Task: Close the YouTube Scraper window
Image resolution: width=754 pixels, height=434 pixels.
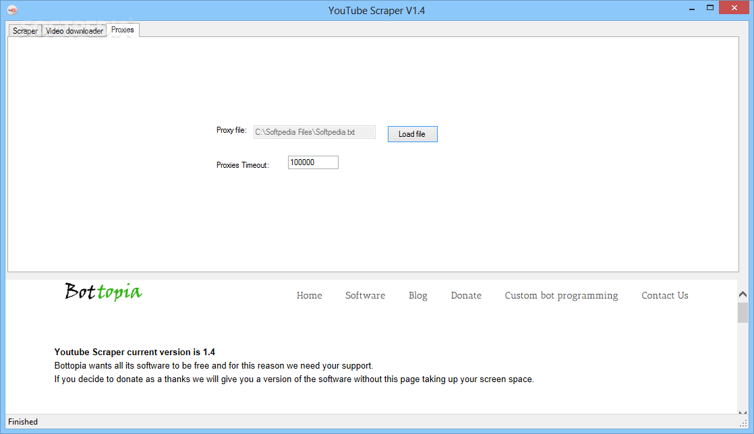Action: tap(734, 7)
